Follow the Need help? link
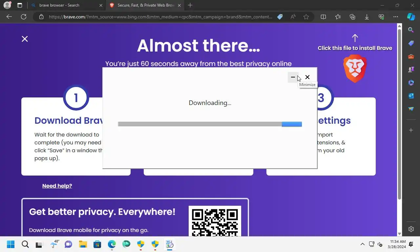This screenshot has width=420, height=252. tap(57, 186)
